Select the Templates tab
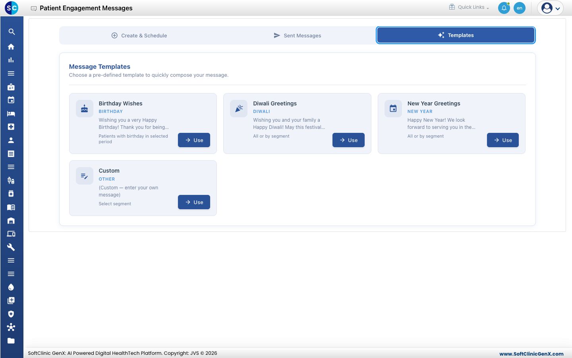The height and width of the screenshot is (358, 572). (x=456, y=35)
